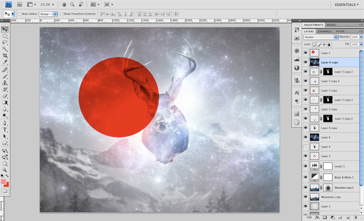Select the Lasso tool
The image size is (364, 221).
(5, 42)
